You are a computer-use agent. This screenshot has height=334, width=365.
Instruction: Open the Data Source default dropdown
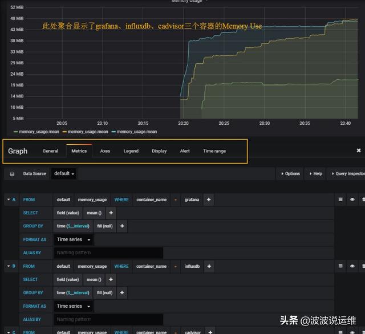64,173
